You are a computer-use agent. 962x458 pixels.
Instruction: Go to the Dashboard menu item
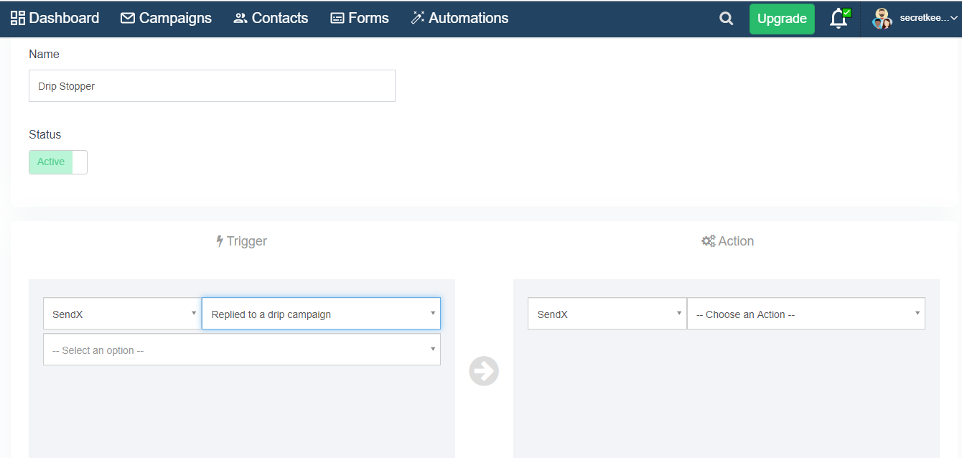pyautogui.click(x=55, y=18)
